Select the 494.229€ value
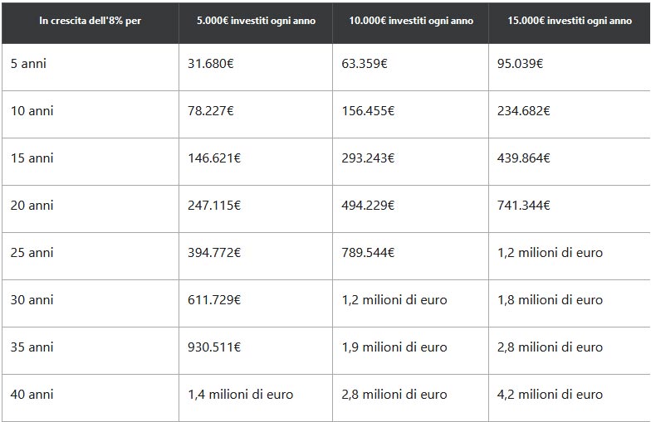This screenshot has height=422, width=651. (x=368, y=205)
